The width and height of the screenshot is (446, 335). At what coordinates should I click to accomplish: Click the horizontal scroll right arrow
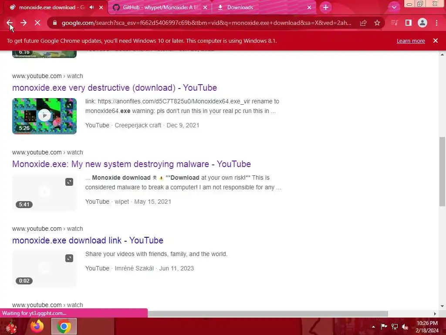(435, 314)
